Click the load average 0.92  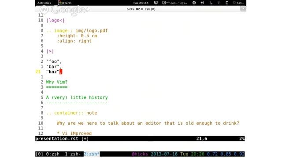pyautogui.click(x=239, y=154)
